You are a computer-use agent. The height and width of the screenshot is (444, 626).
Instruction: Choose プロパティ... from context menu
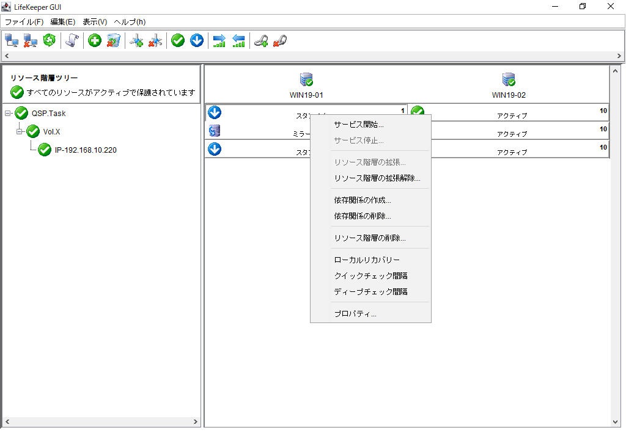[x=355, y=314]
